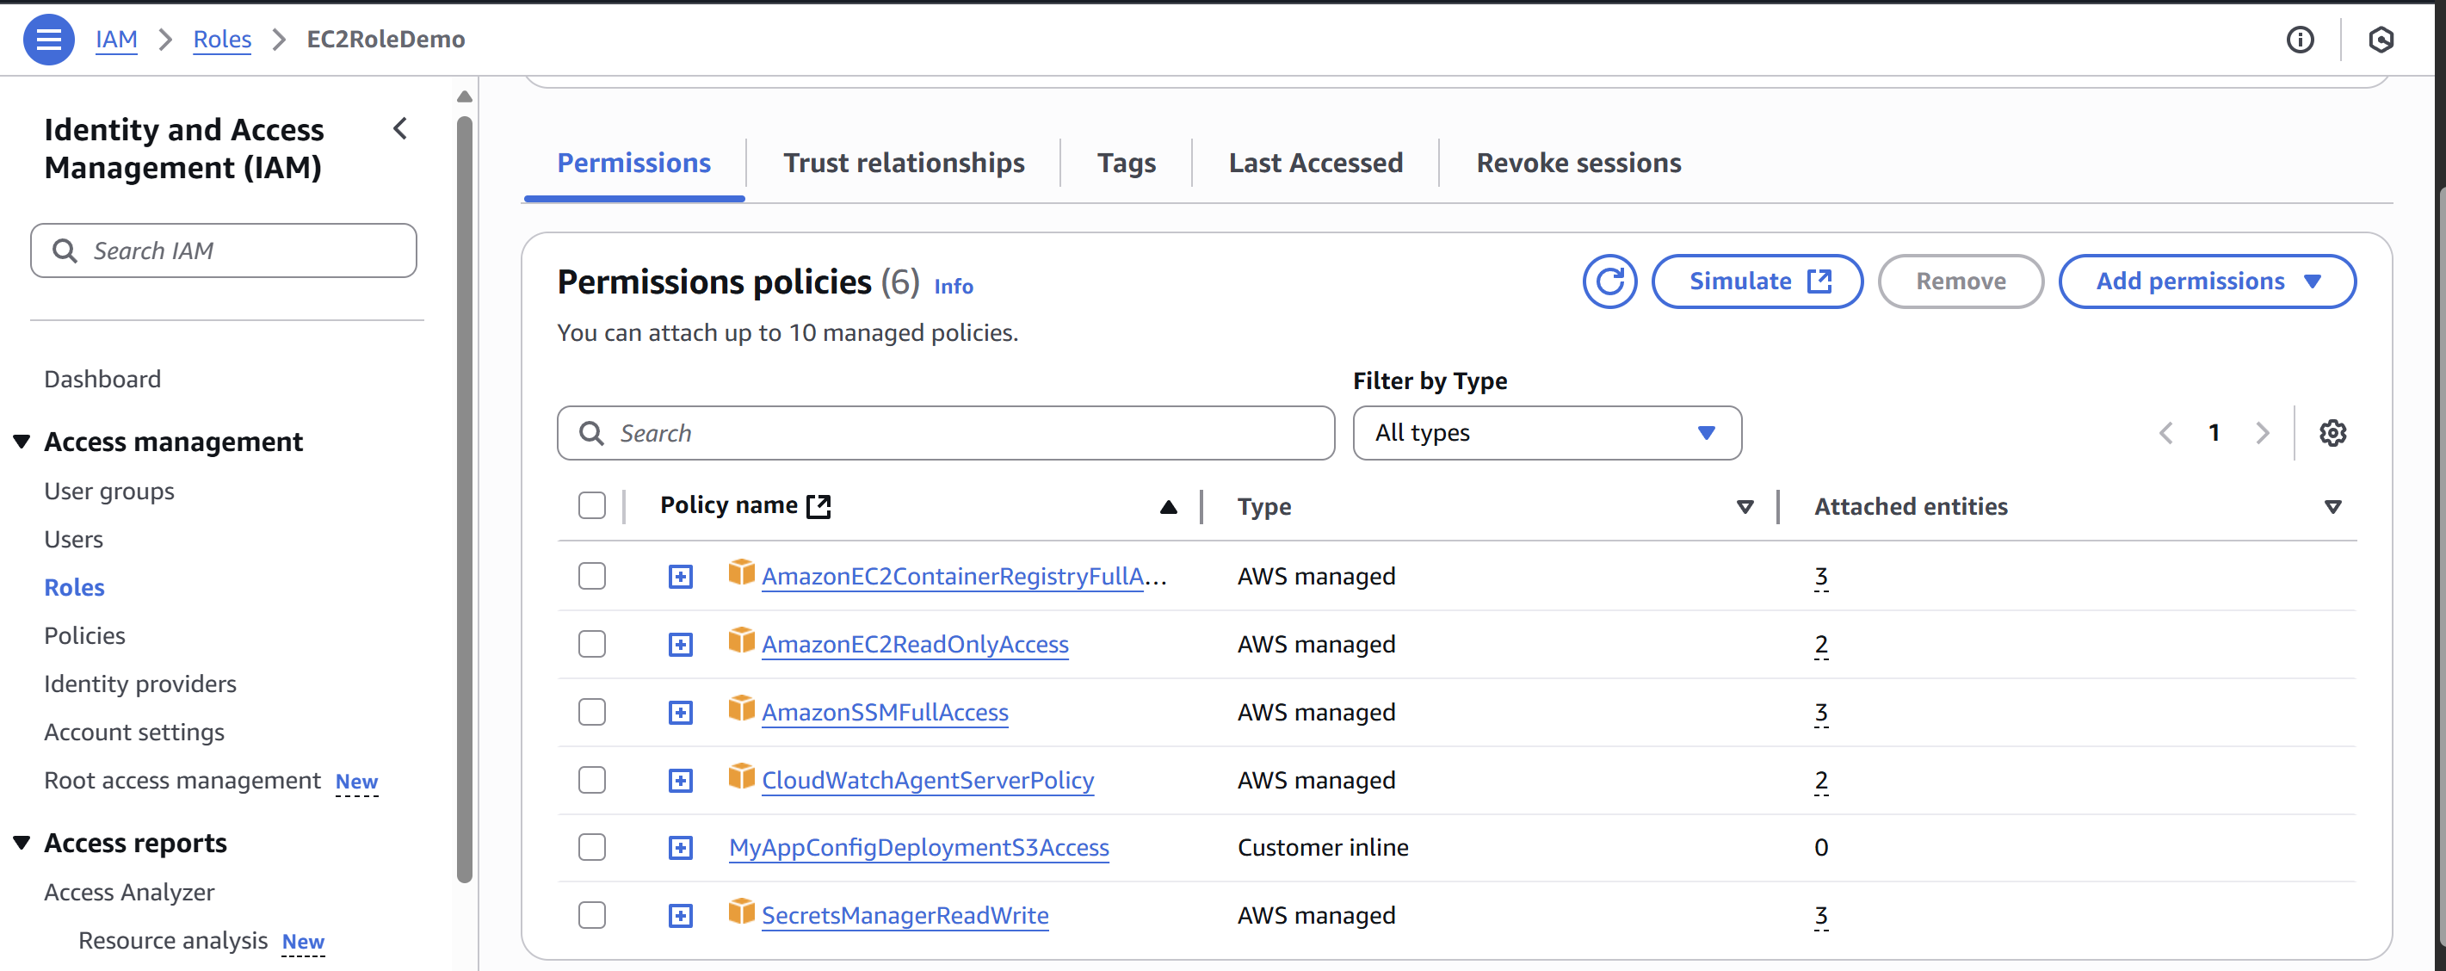
Task: Open the Add permissions dropdown
Action: pyautogui.click(x=2206, y=281)
